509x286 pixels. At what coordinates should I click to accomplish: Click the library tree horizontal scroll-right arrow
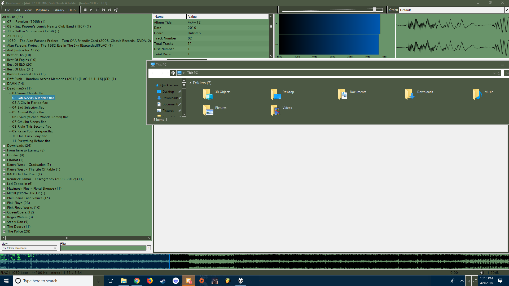149,238
